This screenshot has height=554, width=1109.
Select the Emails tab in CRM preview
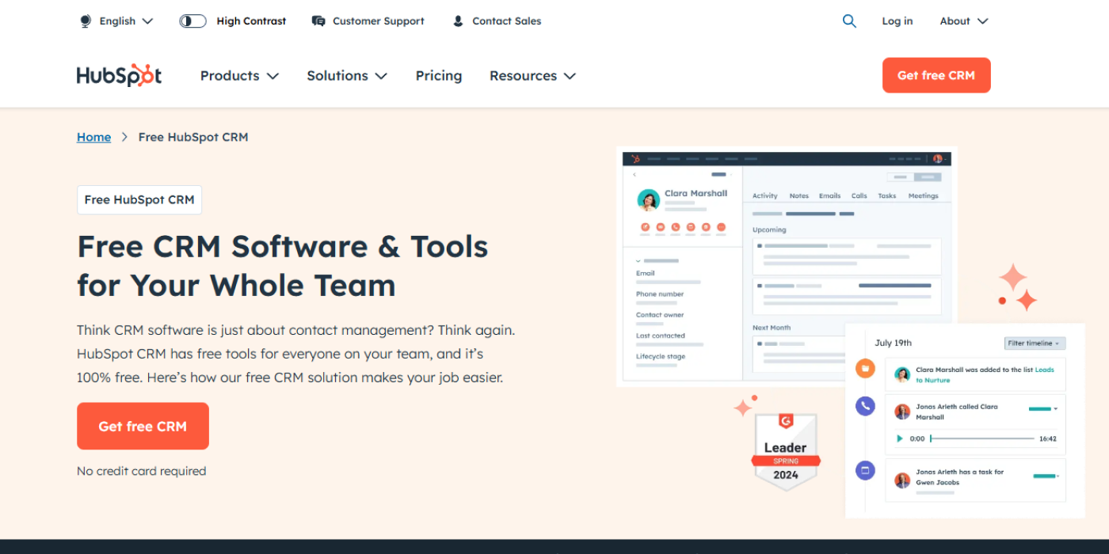tap(830, 195)
